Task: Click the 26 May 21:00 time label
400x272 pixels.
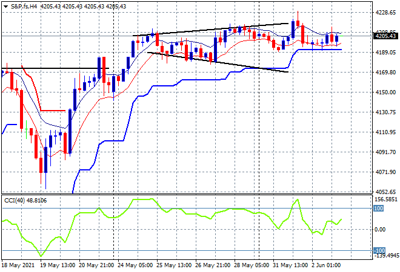Action: (213, 265)
